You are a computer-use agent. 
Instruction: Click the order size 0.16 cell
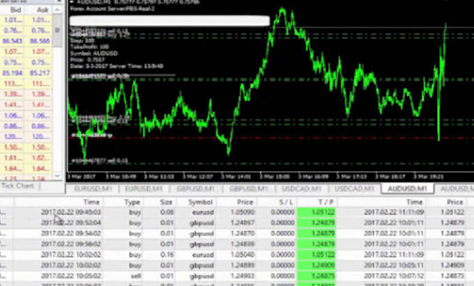coord(167,255)
